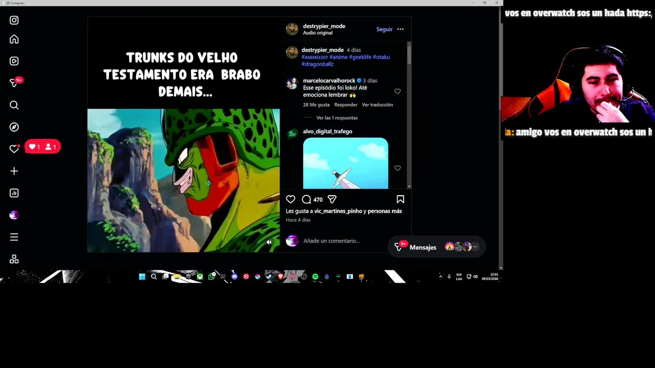Open Steam from the taskbar
Screen dimensions: 655x368
click(269, 277)
